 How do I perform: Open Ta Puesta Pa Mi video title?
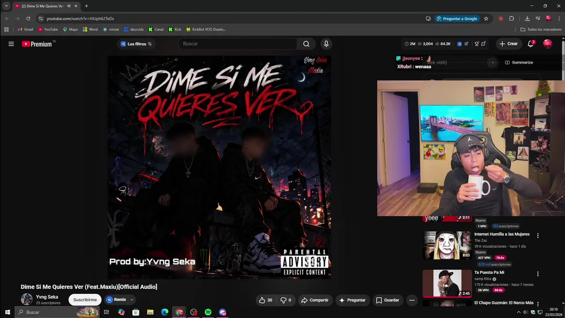(489, 273)
